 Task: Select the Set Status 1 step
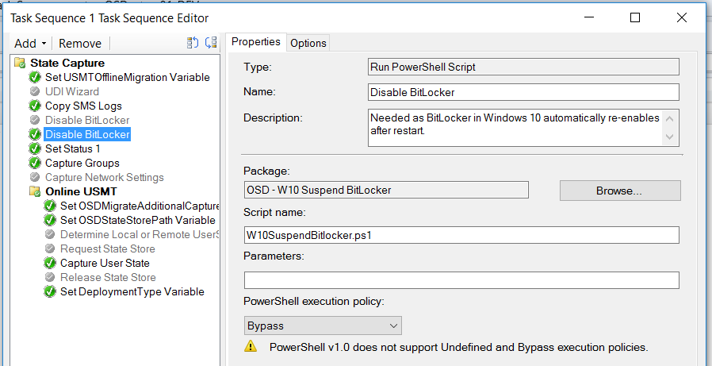[73, 148]
